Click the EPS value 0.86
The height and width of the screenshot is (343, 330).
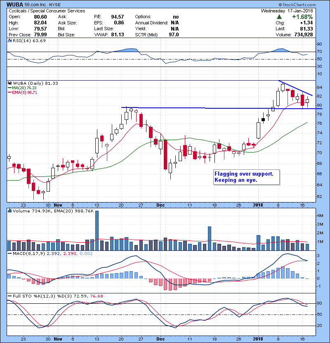(x=119, y=23)
